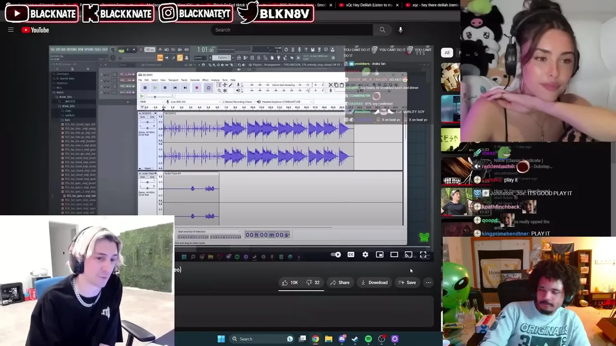
Task: Open the Audacity Effect menu
Action: tap(205, 80)
